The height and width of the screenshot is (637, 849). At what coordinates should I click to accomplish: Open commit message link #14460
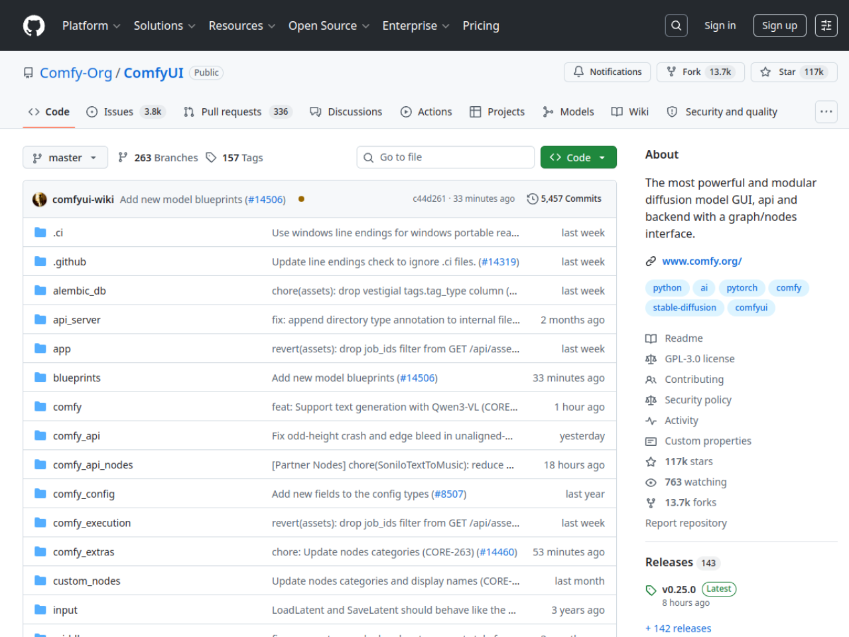(x=497, y=552)
